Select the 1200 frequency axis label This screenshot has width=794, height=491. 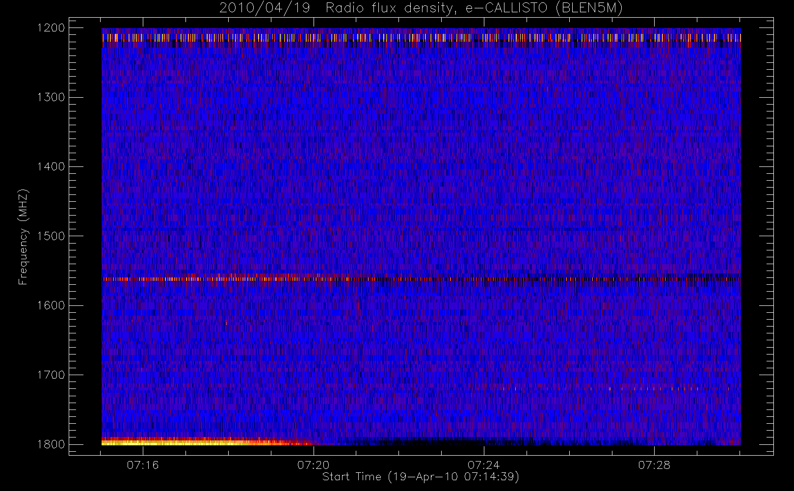click(51, 28)
